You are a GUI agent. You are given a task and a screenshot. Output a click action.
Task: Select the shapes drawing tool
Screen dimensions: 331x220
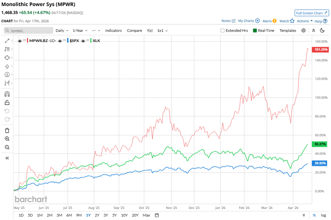tap(7, 58)
